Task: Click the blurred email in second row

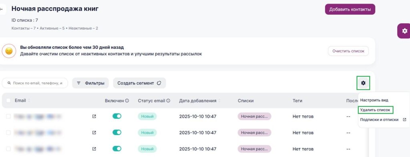Action: click(38, 133)
